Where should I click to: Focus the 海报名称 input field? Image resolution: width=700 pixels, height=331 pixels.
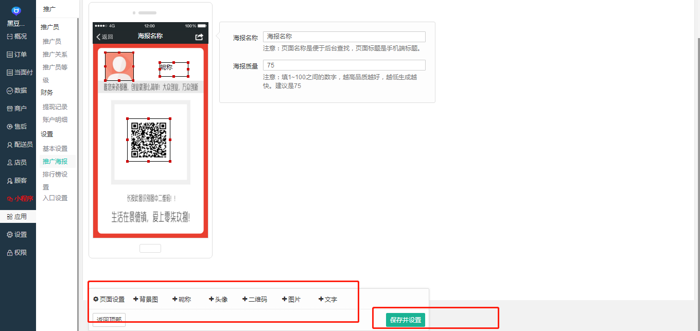click(x=344, y=37)
